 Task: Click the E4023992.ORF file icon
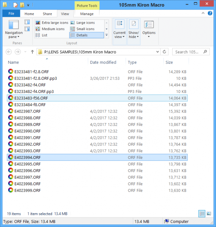click(11, 144)
